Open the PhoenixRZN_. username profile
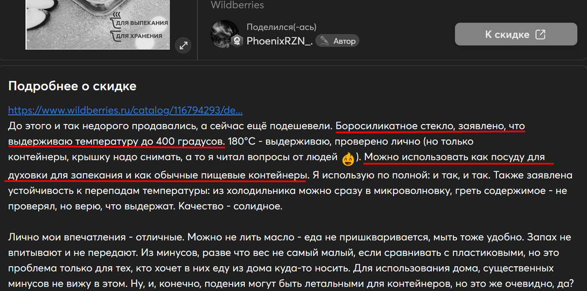 click(279, 41)
